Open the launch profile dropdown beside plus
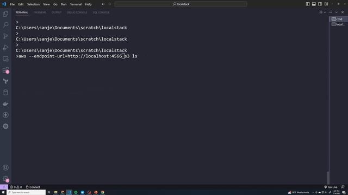 coord(325,12)
